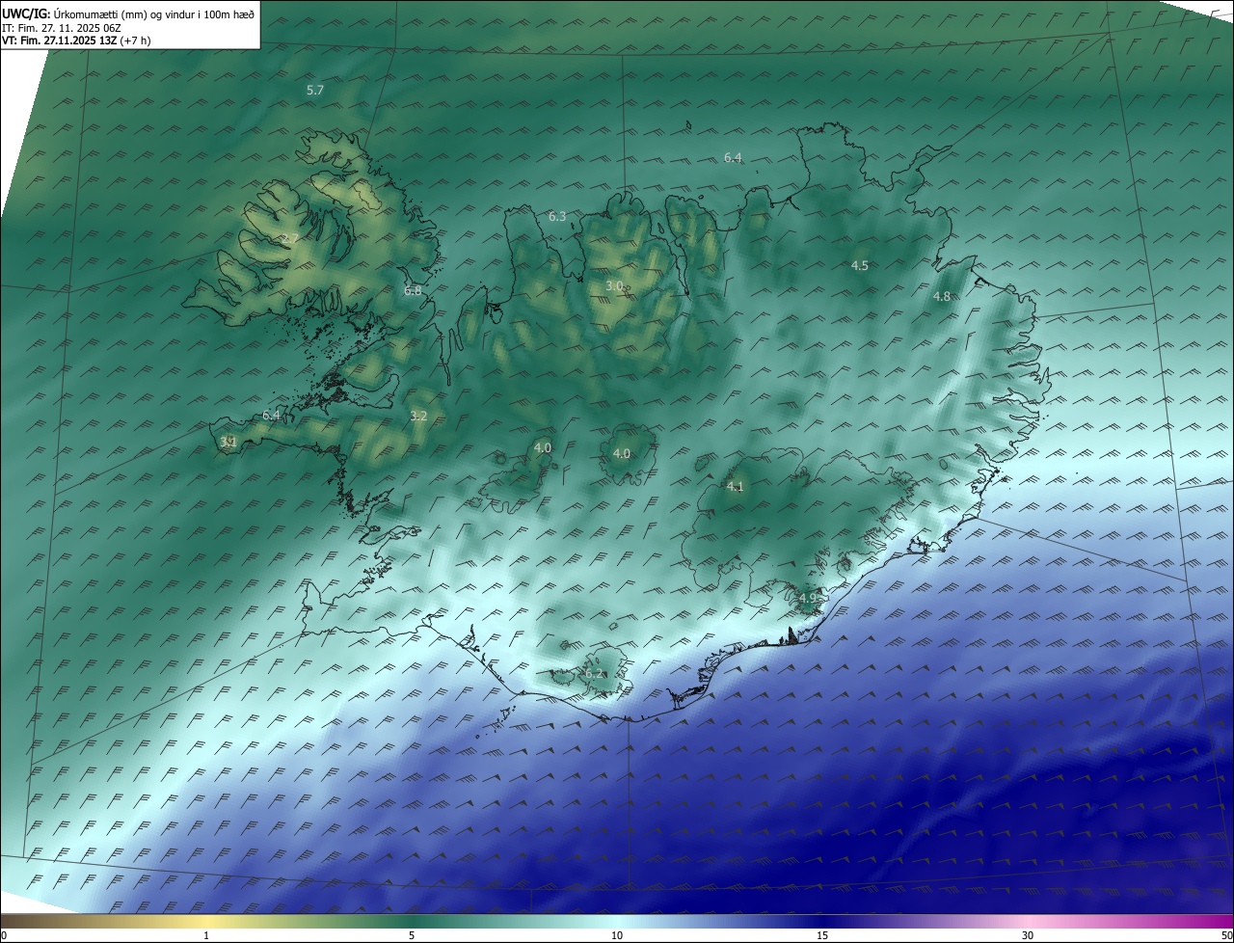Click the 15 mm mark on color scale

[x=822, y=935]
